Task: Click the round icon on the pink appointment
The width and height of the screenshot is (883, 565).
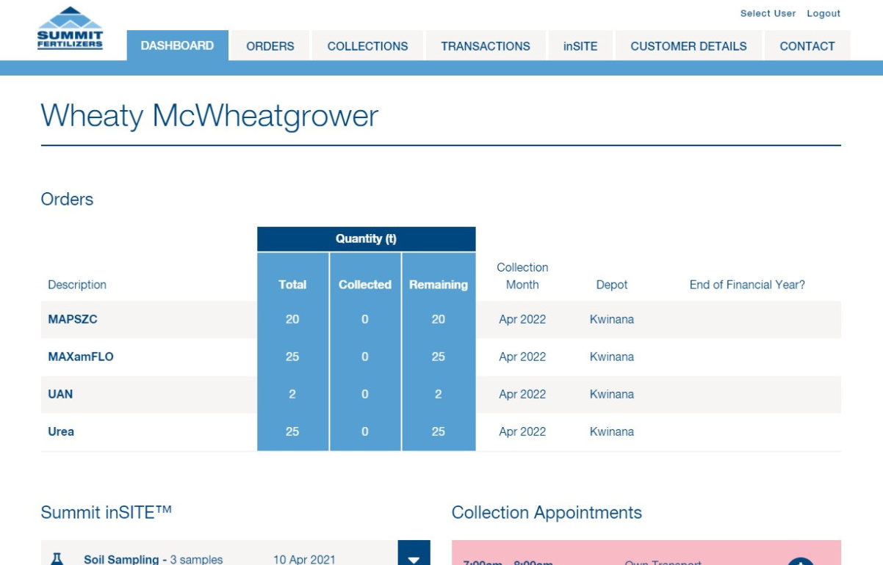Action: coord(800,561)
